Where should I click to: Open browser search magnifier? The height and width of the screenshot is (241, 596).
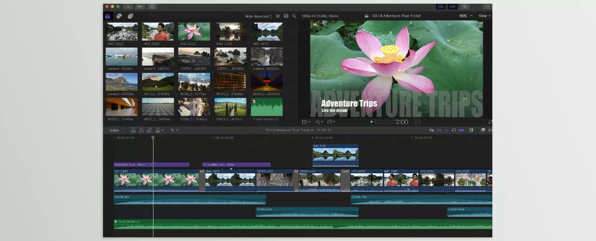(294, 16)
